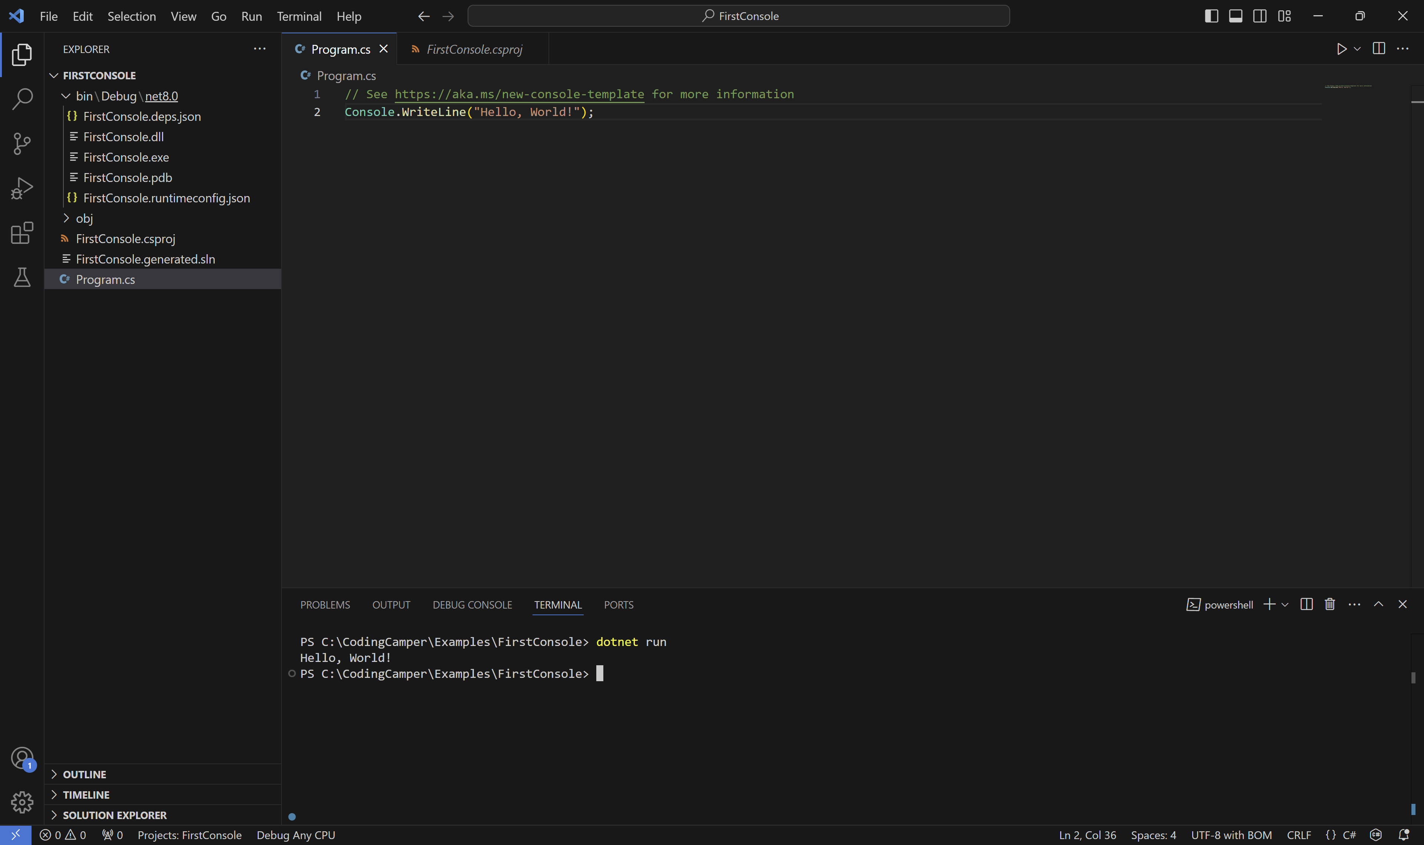
Task: Click the editor minimap code preview
Action: pos(1348,87)
